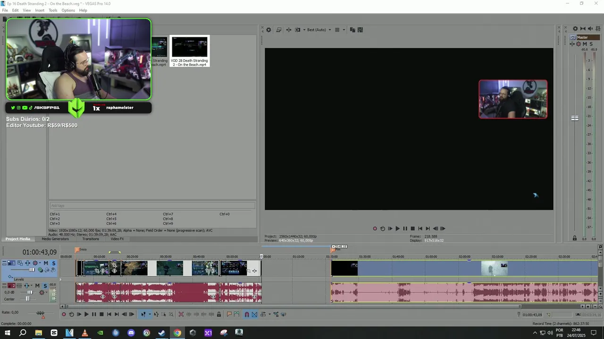604x339 pixels.
Task: Play timeline from start
Action: 79,314
